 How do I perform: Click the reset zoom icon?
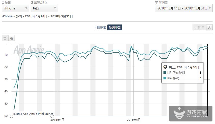5,39
